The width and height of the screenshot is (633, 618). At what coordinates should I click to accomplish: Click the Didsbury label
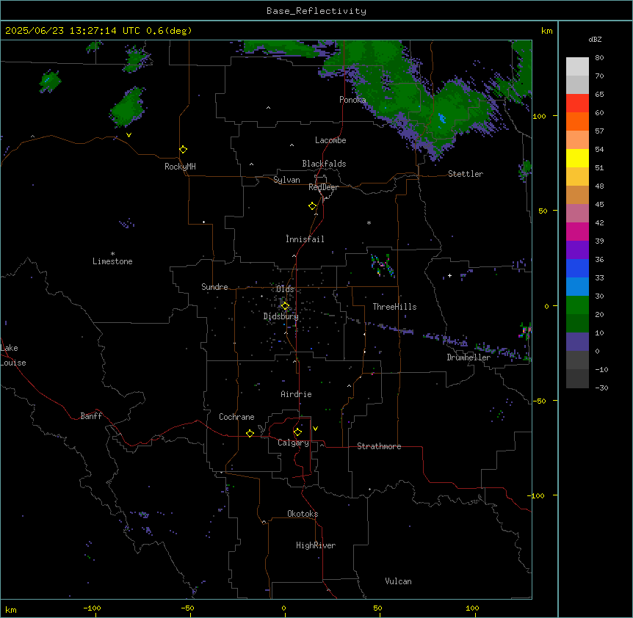pos(281,316)
